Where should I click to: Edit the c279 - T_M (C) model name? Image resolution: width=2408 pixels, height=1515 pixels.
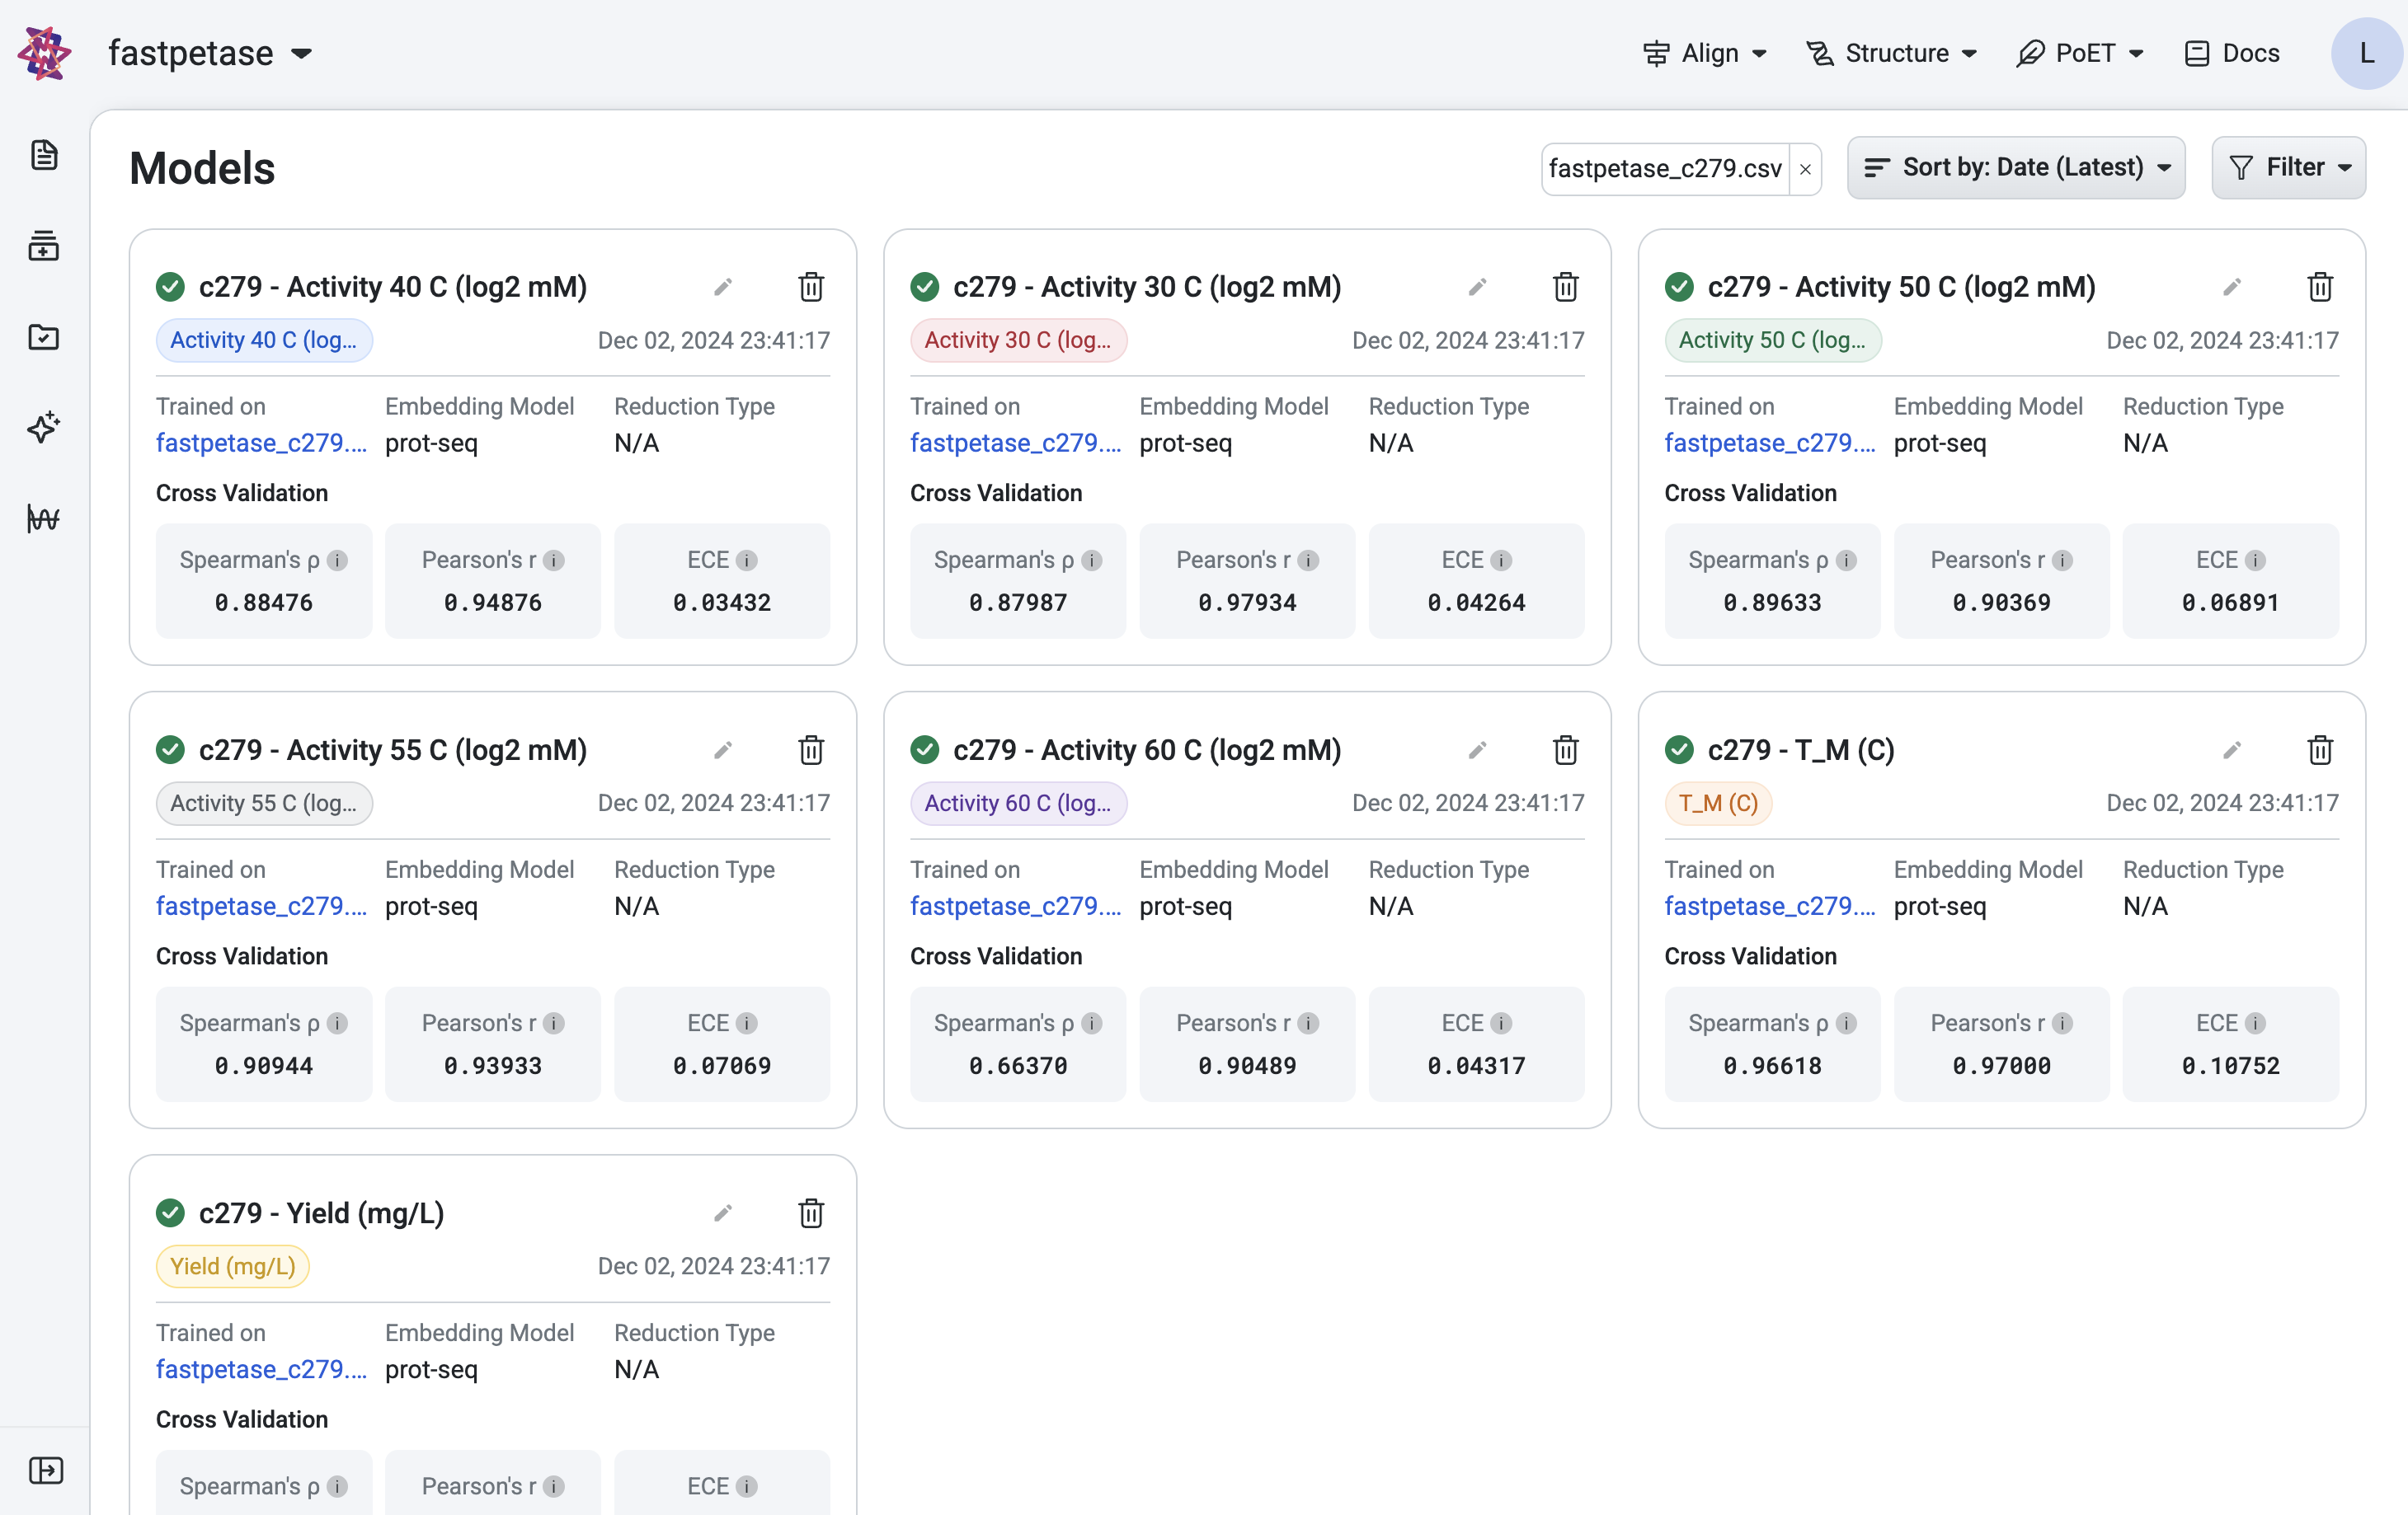[x=2231, y=751]
